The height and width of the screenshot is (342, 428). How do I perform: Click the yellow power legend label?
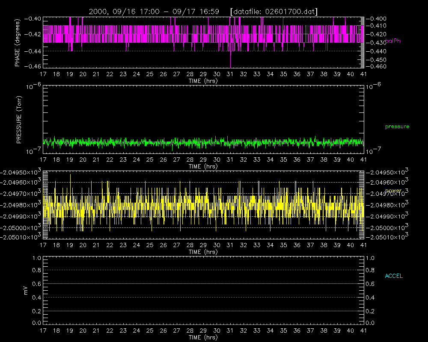pos(393,190)
